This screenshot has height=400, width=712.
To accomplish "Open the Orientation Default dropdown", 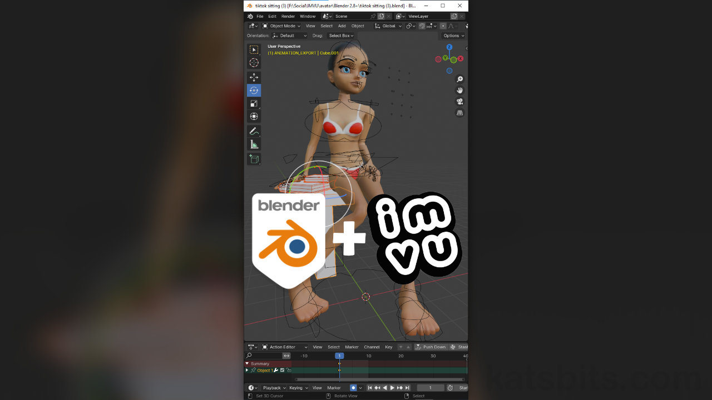I will click(289, 36).
